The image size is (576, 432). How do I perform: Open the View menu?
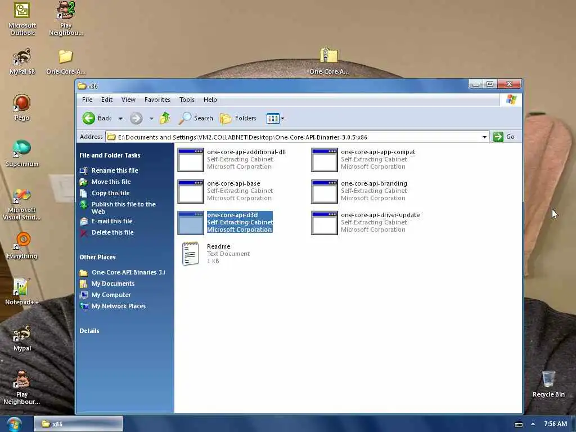click(129, 100)
